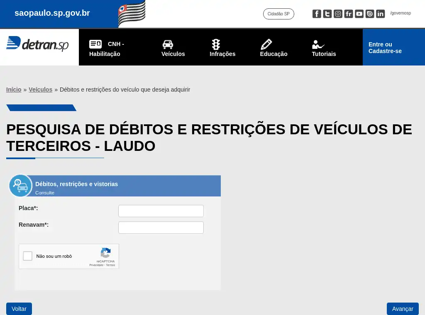Open the Infrações menu
The width and height of the screenshot is (425, 315).
click(222, 48)
